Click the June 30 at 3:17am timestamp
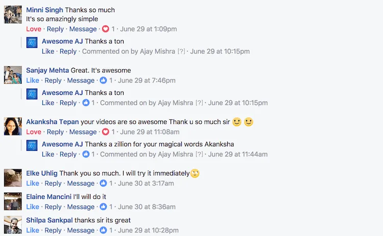Image resolution: width=383 pixels, height=236 pixels. click(146, 183)
